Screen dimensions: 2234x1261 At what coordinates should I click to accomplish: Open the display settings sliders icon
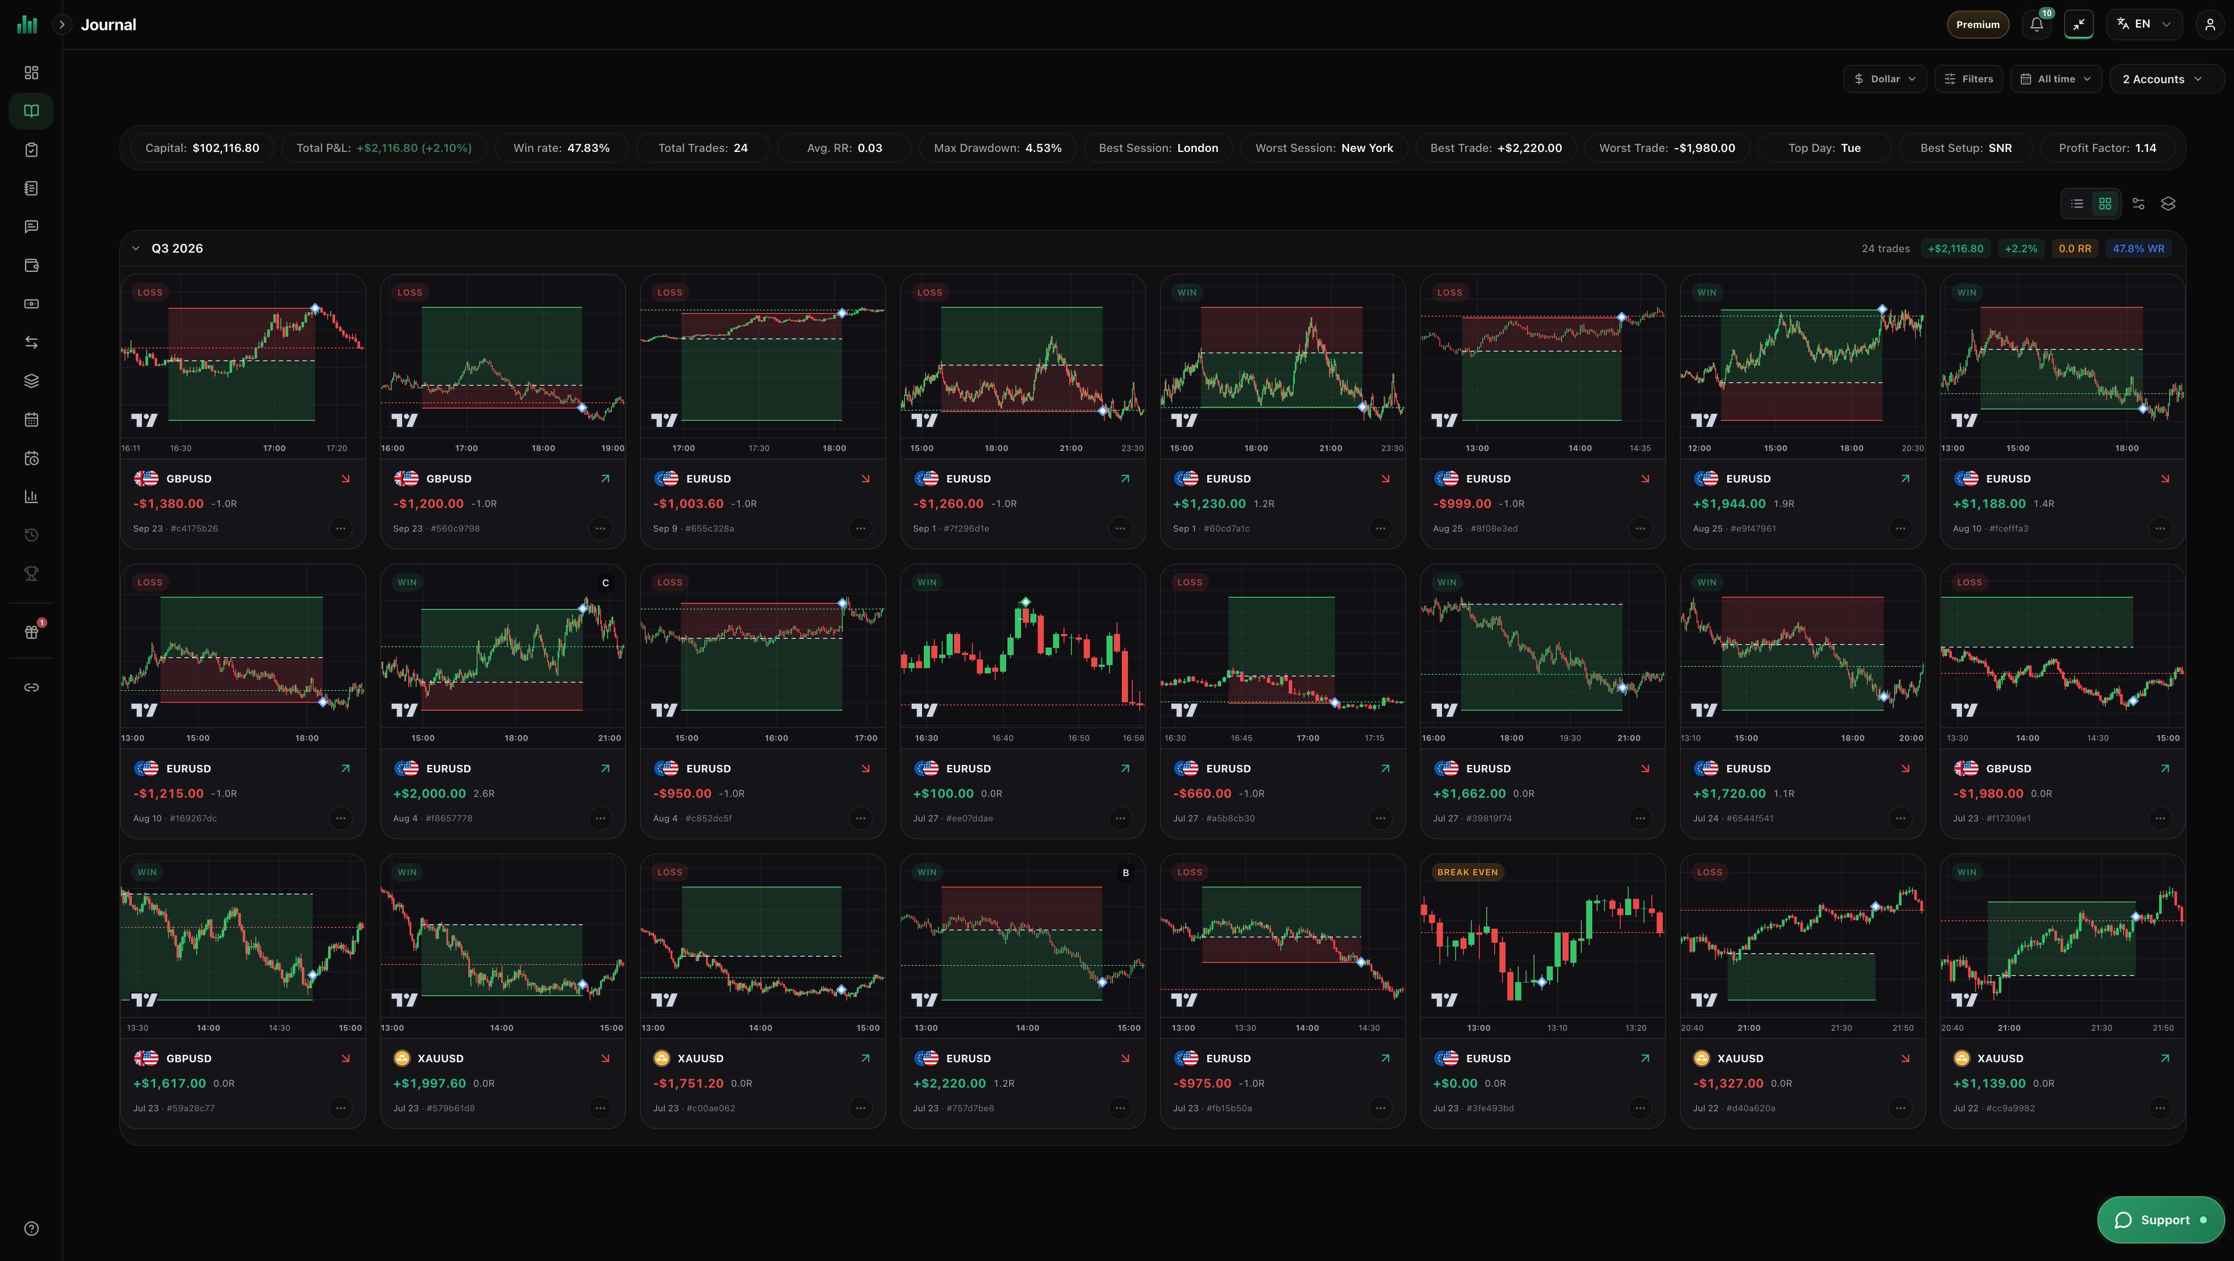(2139, 204)
